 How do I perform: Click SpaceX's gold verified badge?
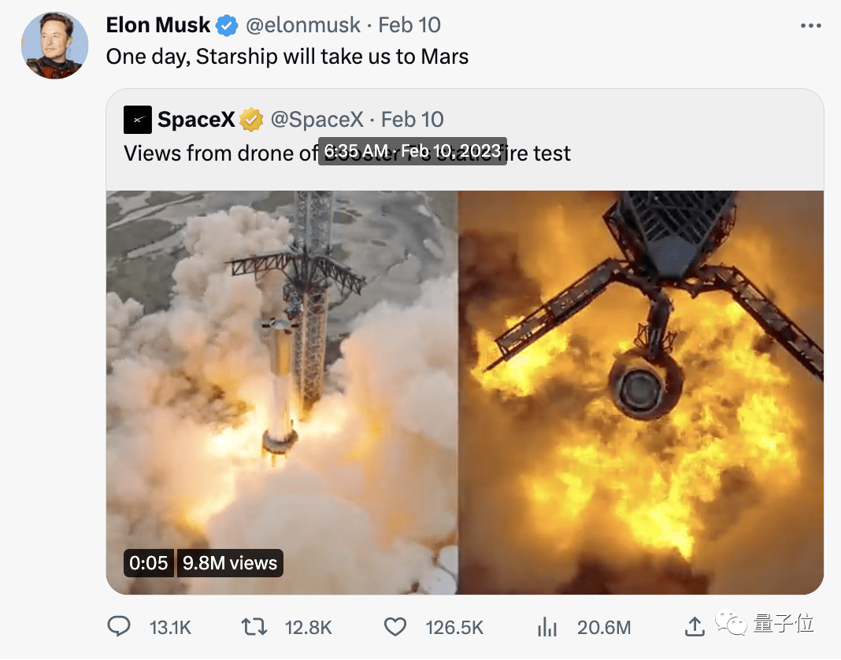tap(251, 120)
